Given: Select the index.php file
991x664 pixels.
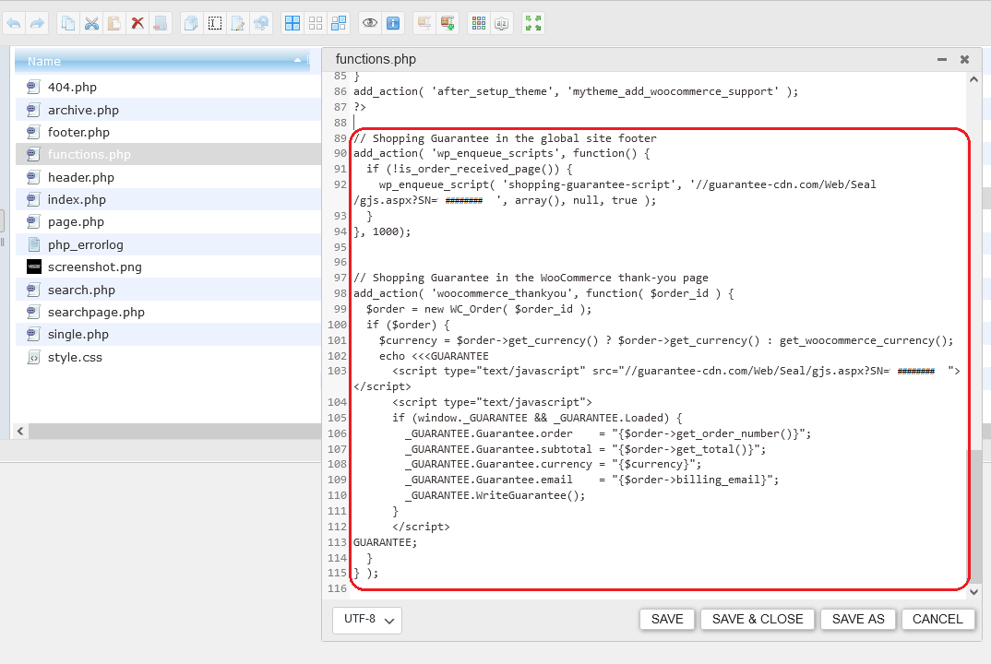Looking at the screenshot, I should point(168,199).
